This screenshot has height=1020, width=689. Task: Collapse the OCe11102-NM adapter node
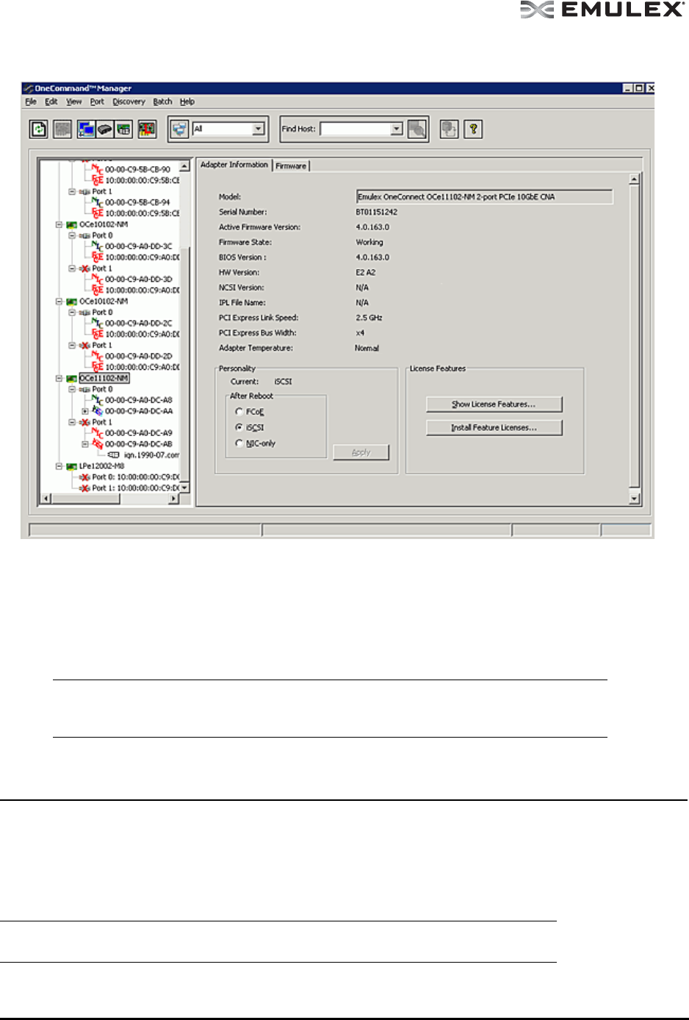[x=59, y=379]
